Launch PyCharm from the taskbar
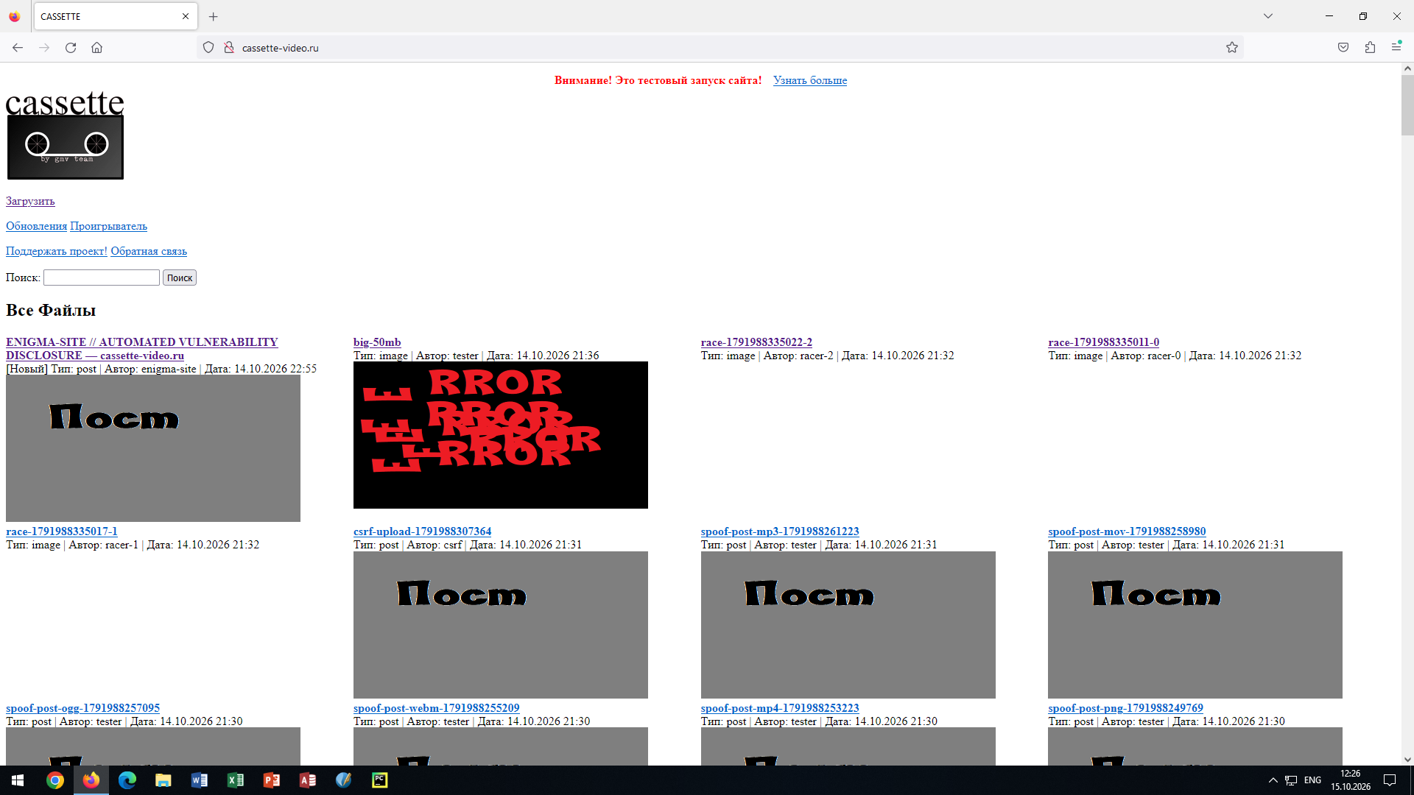Screen dimensions: 1414x795 pyautogui.click(x=380, y=780)
